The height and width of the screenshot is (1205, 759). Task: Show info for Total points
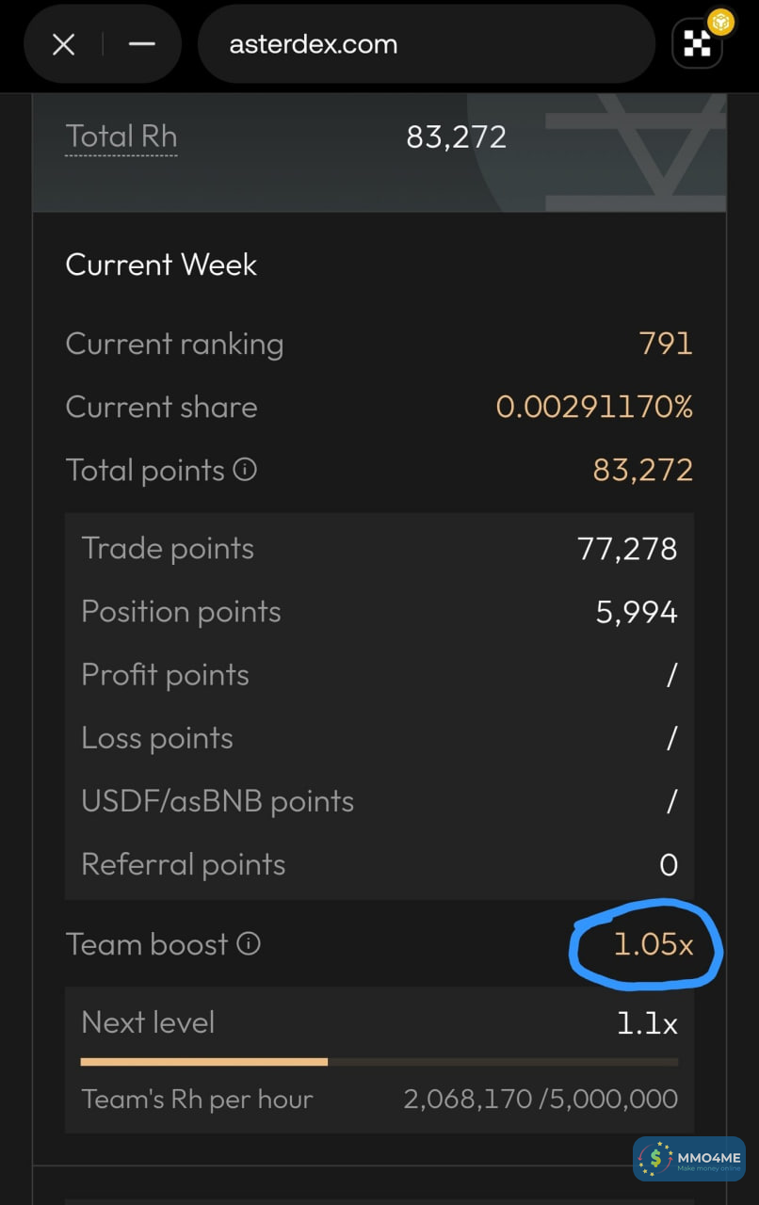tap(245, 469)
